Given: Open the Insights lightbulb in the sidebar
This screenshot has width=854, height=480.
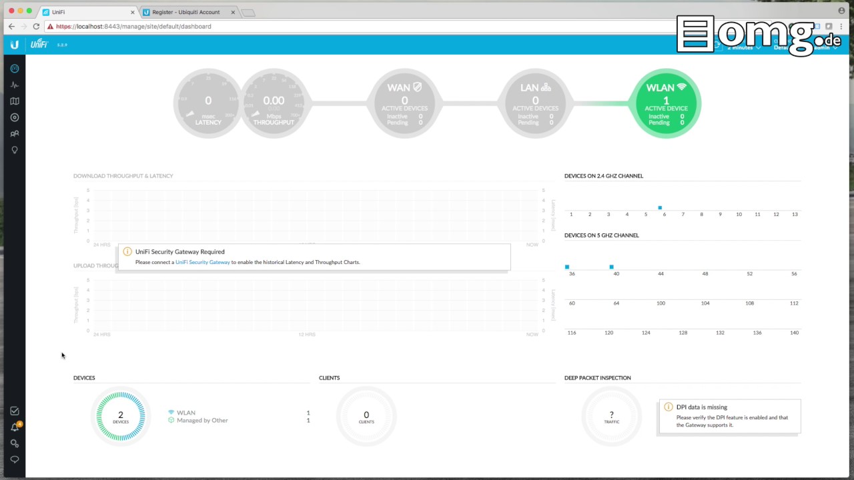Looking at the screenshot, I should [15, 150].
